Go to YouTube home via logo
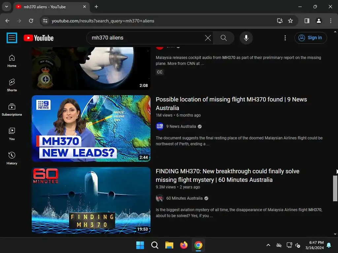The height and width of the screenshot is (253, 338). point(39,38)
